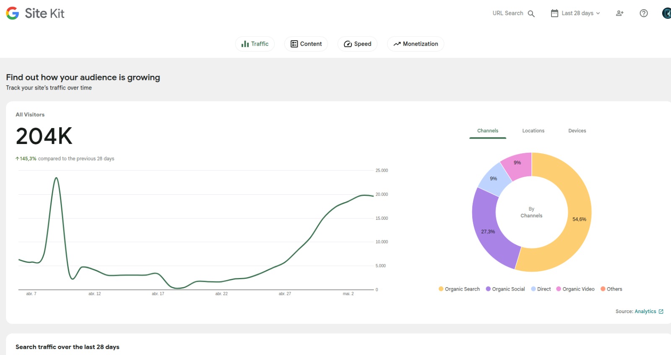Viewport: 671px width, 355px height.
Task: Click the Speed gauge icon
Action: [348, 44]
